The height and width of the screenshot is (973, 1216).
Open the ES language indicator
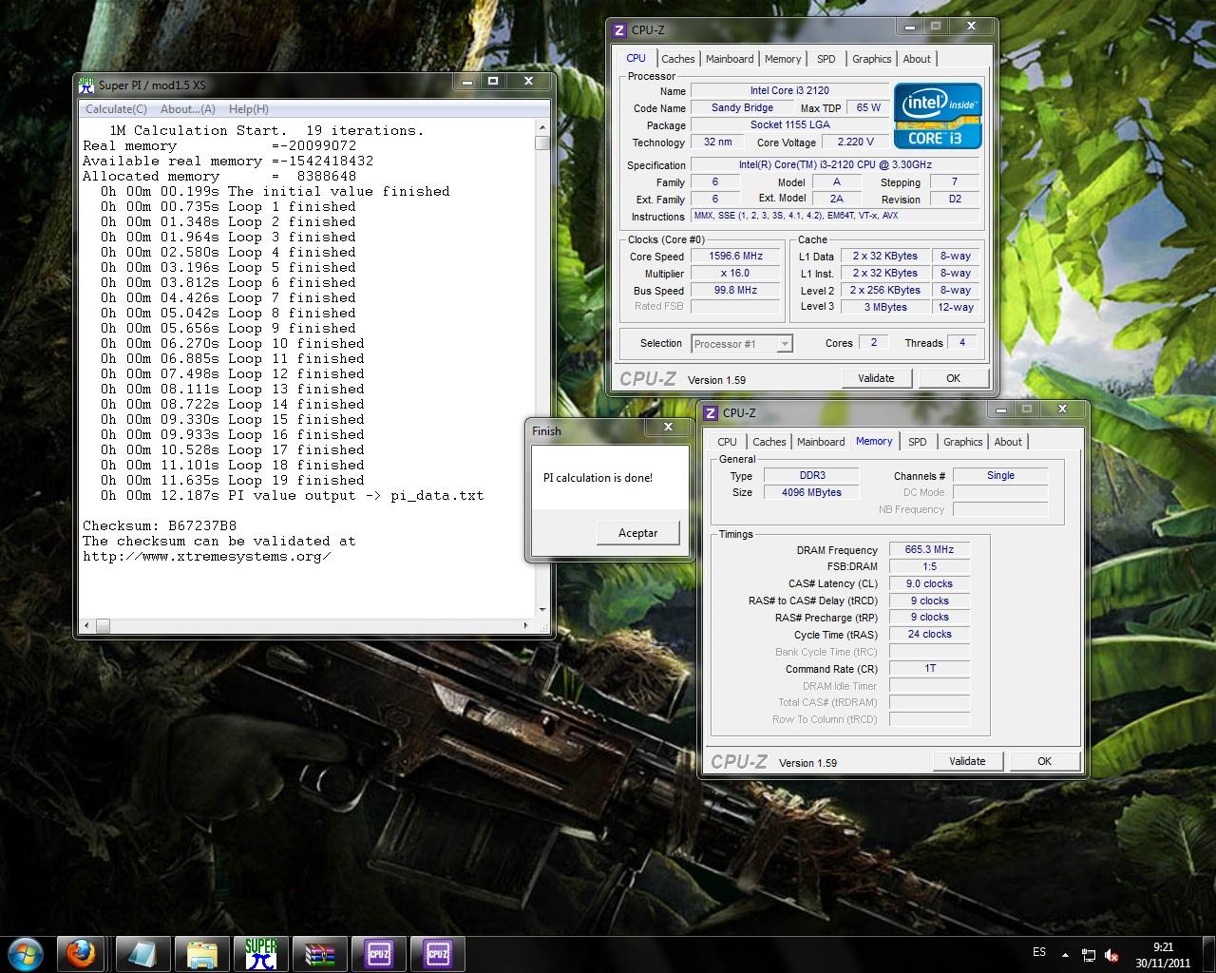click(1039, 952)
